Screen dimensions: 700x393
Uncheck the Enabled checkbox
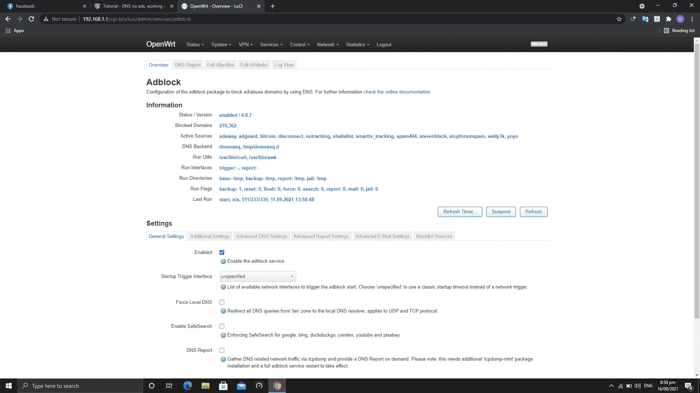coord(222,252)
